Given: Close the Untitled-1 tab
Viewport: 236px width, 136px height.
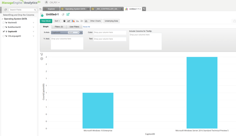Looking at the screenshot, I should point(140,9).
